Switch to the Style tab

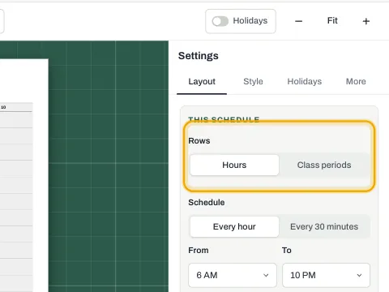pos(253,81)
